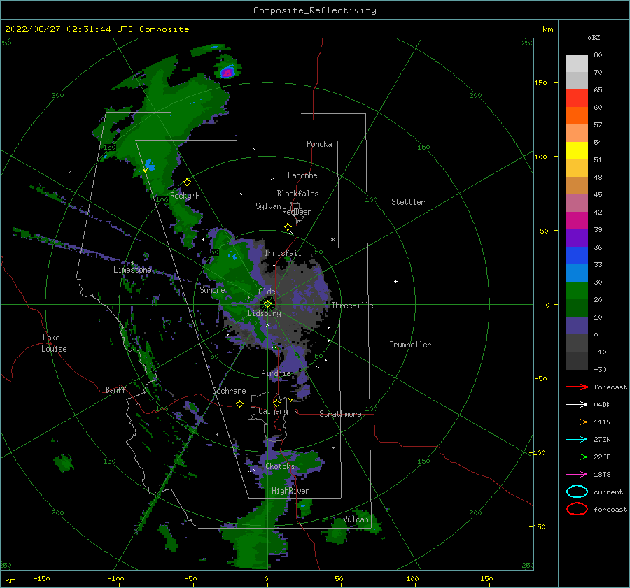Click the Sundre town label
The height and width of the screenshot is (588, 630).
pyautogui.click(x=213, y=289)
